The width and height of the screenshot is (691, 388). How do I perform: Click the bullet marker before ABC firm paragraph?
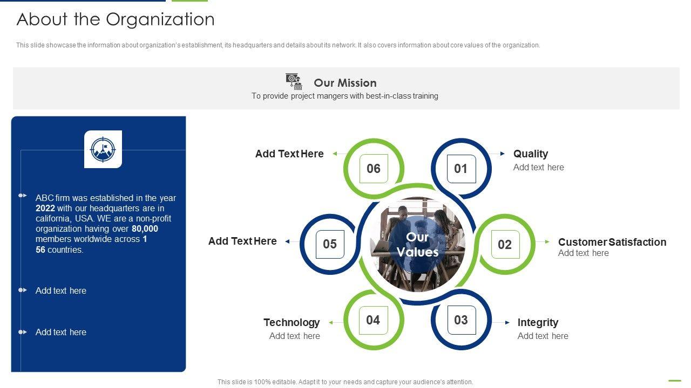click(x=23, y=195)
